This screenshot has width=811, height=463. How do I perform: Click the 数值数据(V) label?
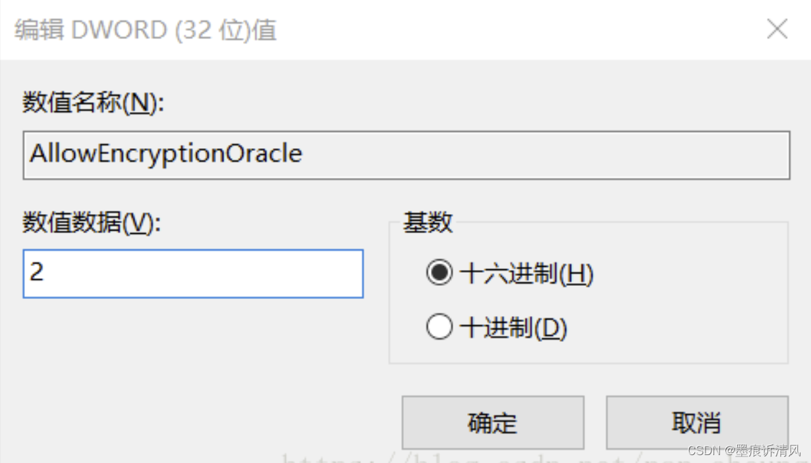pos(92,224)
